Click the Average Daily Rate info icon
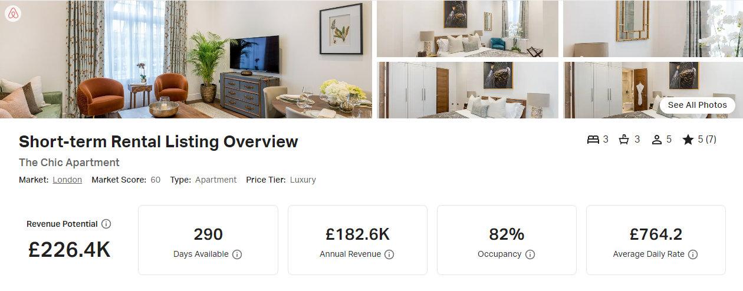Image resolution: width=743 pixels, height=291 pixels. tap(693, 254)
